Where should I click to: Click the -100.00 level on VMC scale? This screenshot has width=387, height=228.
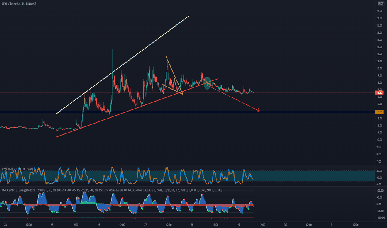pyautogui.click(x=380, y=218)
